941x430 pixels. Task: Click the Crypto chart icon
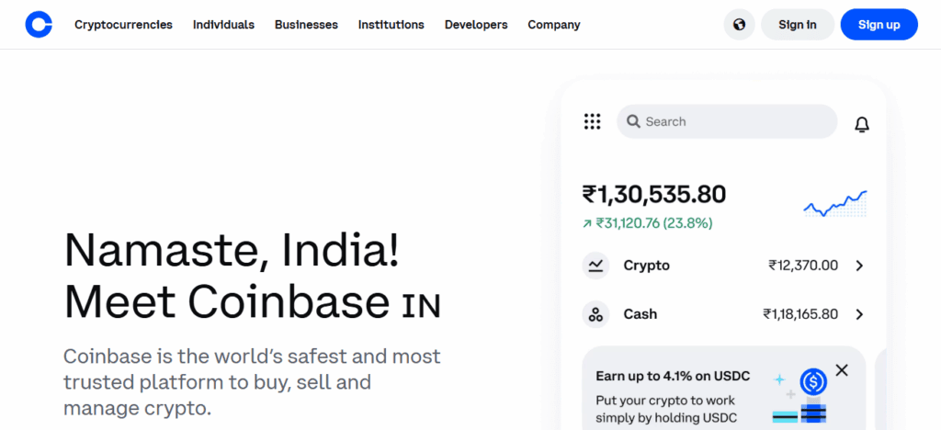pos(596,266)
